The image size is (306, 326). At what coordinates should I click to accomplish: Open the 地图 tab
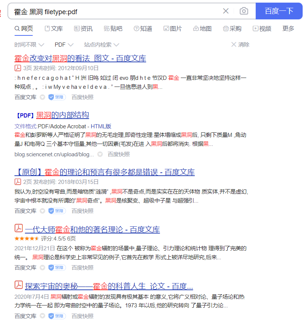point(202,28)
